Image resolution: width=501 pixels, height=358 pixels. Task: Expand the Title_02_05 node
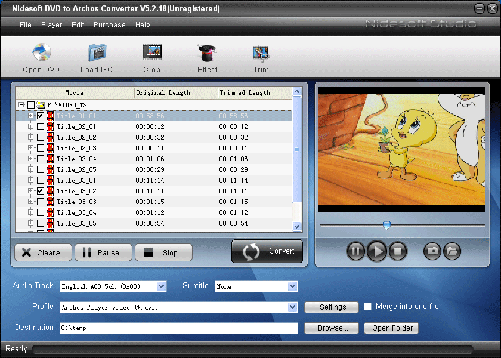(x=30, y=169)
